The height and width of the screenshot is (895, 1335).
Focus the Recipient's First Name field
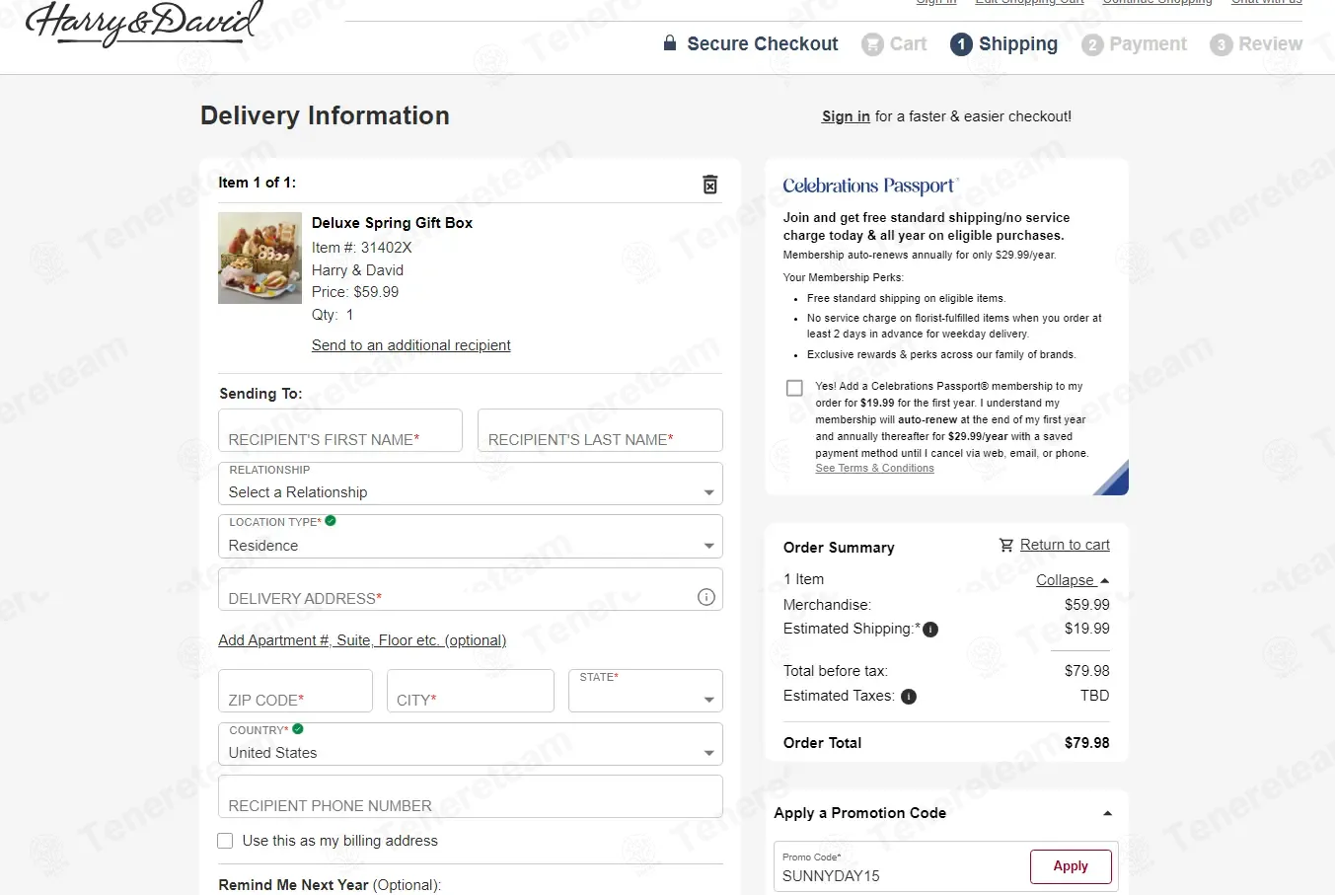tap(340, 430)
